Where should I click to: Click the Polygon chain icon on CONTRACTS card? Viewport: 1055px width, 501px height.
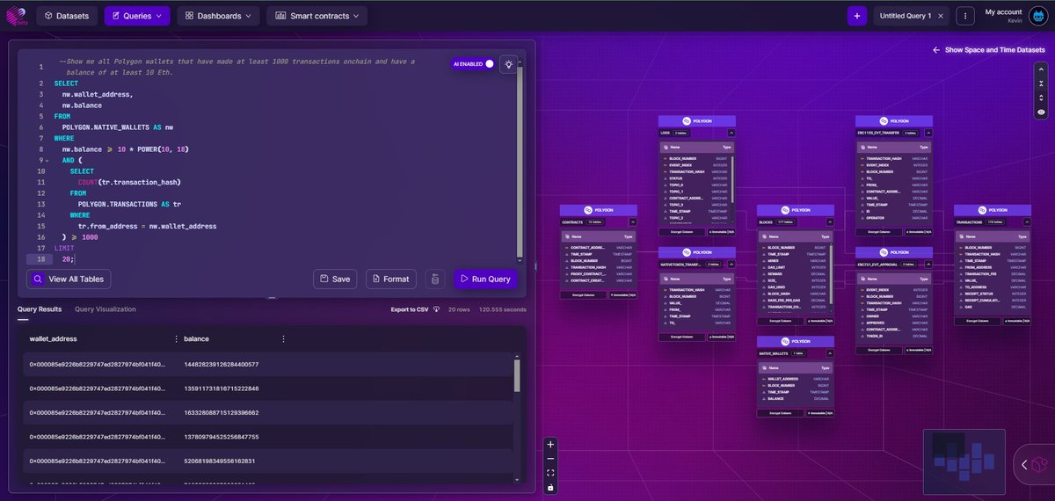pos(590,210)
